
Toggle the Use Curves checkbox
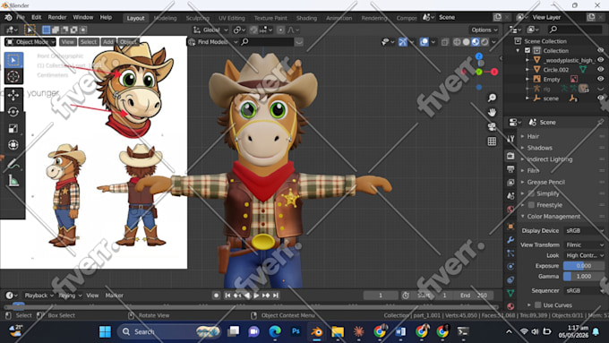tap(538, 304)
